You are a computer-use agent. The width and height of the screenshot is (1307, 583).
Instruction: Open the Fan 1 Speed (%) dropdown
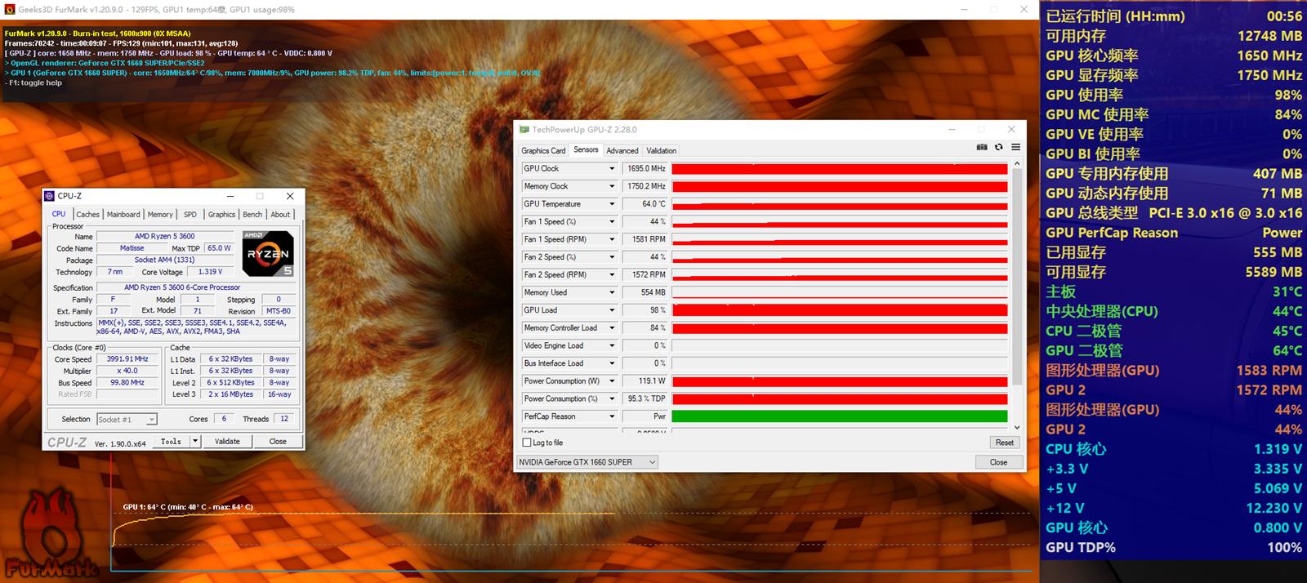click(611, 221)
